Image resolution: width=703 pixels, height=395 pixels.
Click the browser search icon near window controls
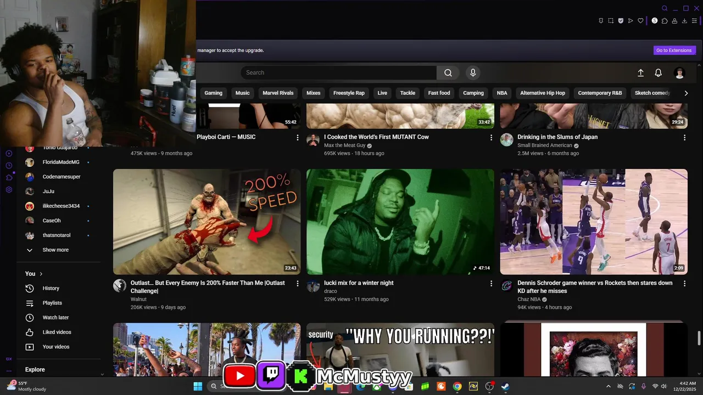665,8
